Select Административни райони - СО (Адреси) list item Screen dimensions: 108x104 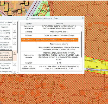pyautogui.click(x=6, y=25)
